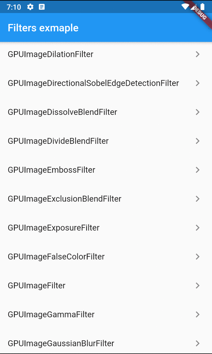This screenshot has width=212, height=354.
Task: Open GPUImageExclusionBlendFilter
Action: [x=65, y=199]
